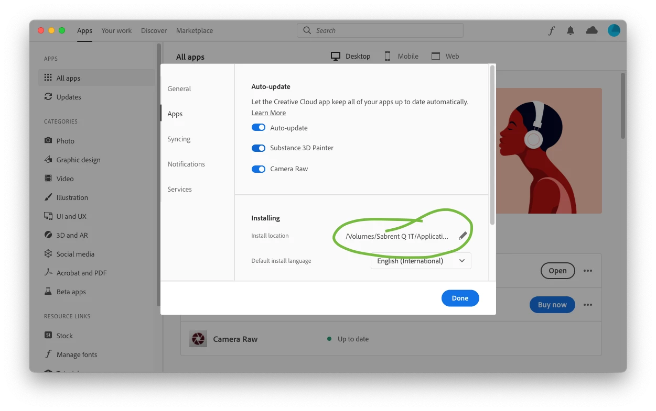Click the Open button in the app list
This screenshot has width=656, height=411.
(x=557, y=271)
